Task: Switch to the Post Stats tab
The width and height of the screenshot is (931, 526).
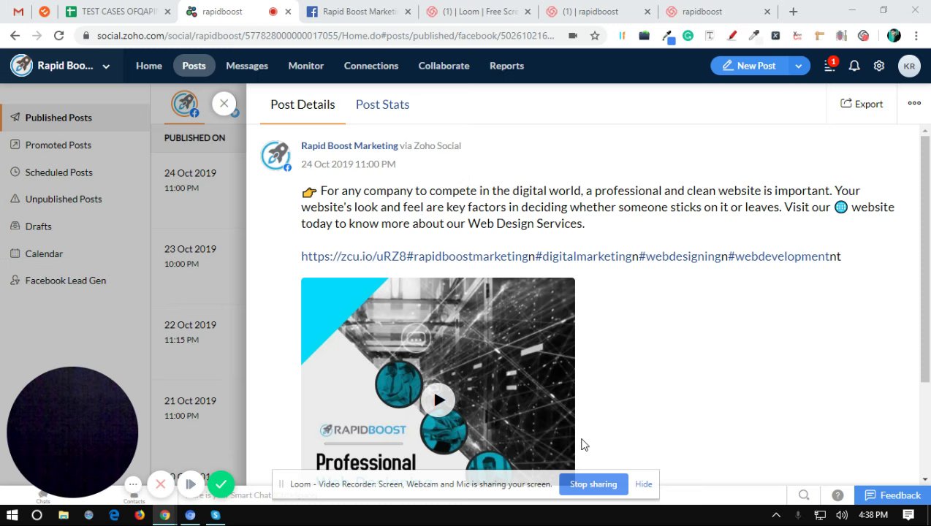Action: tap(382, 104)
